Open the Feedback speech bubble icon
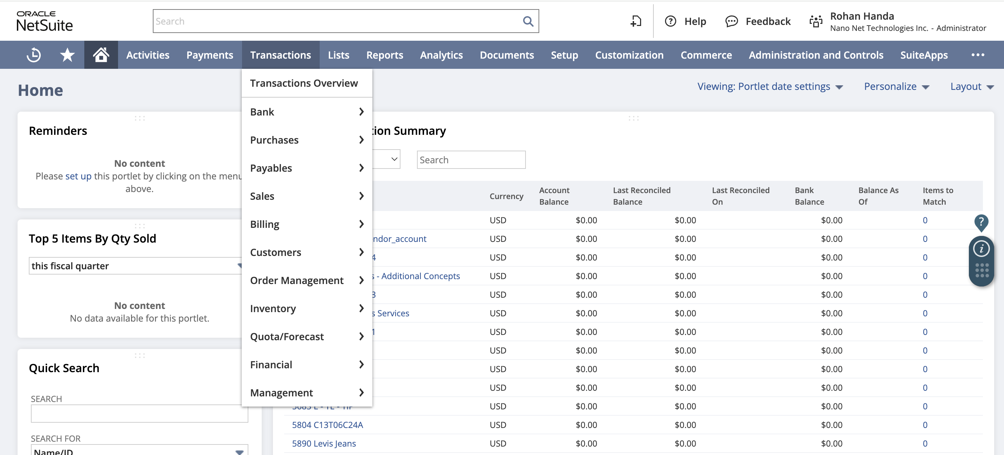Image resolution: width=1004 pixels, height=455 pixels. coord(731,21)
